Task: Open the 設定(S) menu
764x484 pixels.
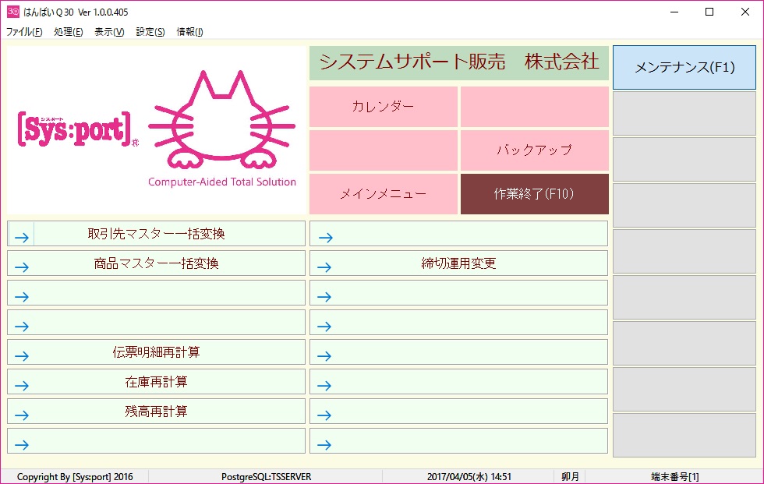Action: click(150, 32)
